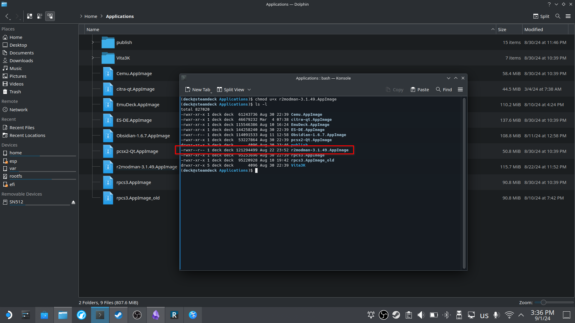Open the application launcher in taskbar

(x=9, y=315)
